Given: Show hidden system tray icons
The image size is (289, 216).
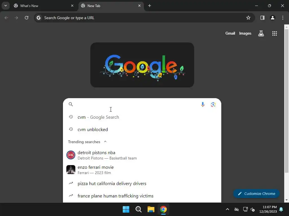Looking at the screenshot, I should 227,209.
